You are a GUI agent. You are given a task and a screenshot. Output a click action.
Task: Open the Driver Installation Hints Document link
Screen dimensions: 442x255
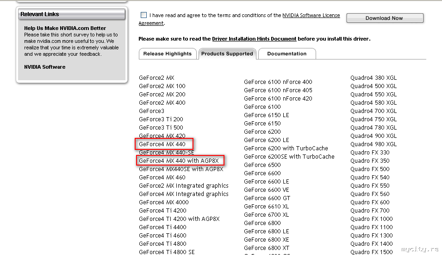click(x=254, y=39)
